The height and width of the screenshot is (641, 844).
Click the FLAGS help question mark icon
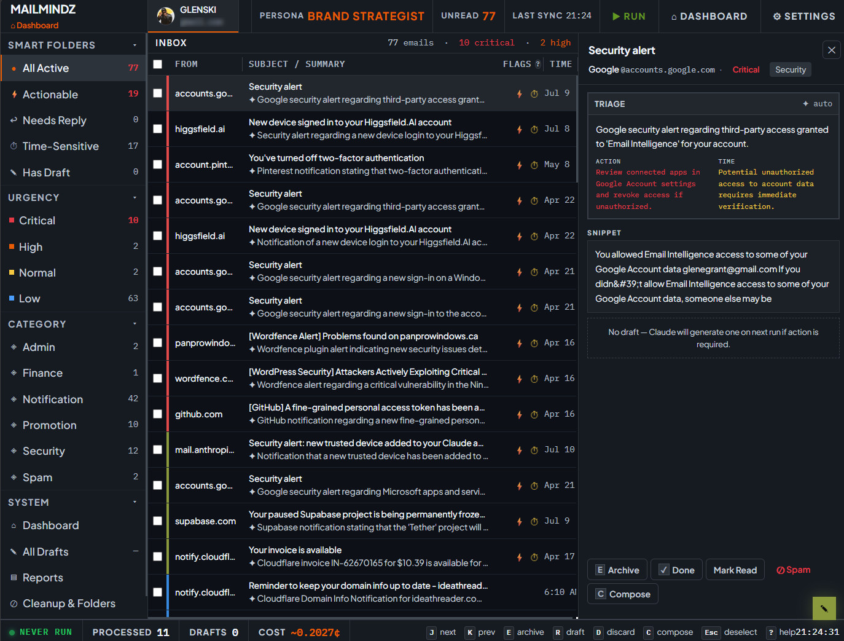pyautogui.click(x=538, y=64)
